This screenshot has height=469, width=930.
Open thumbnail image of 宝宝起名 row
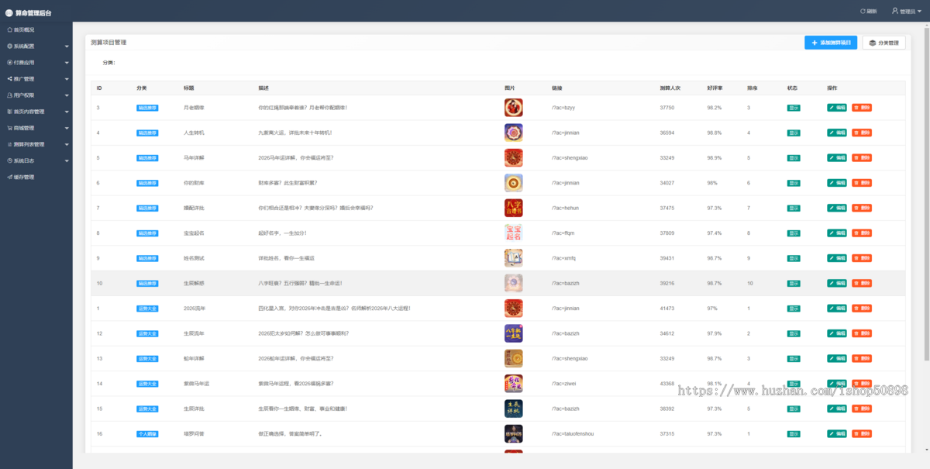coord(513,233)
